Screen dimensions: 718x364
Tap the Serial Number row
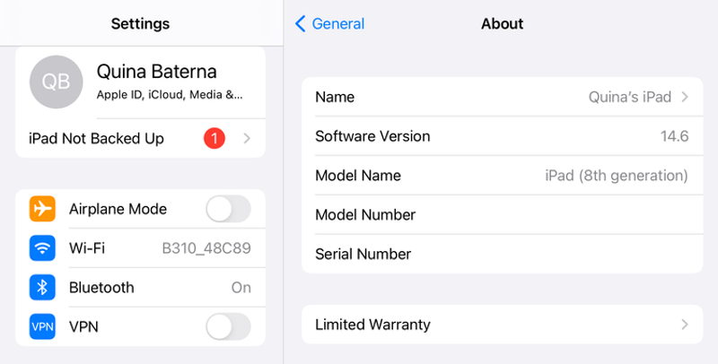pyautogui.click(x=502, y=255)
